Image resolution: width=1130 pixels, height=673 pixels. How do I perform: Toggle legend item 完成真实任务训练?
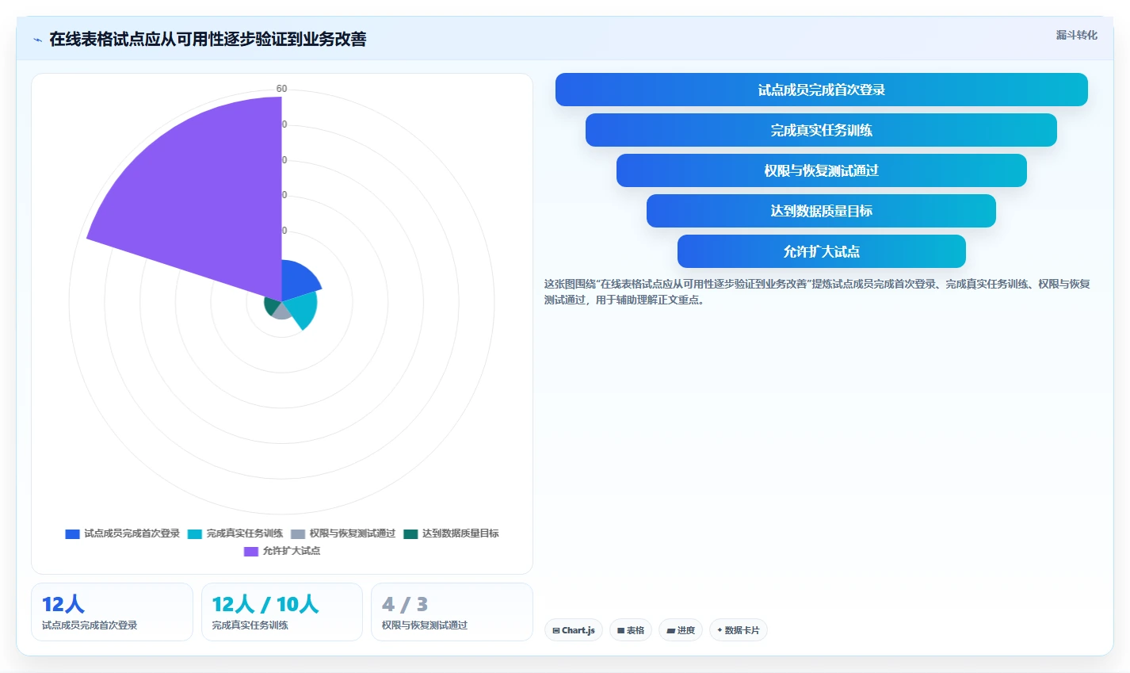[235, 533]
